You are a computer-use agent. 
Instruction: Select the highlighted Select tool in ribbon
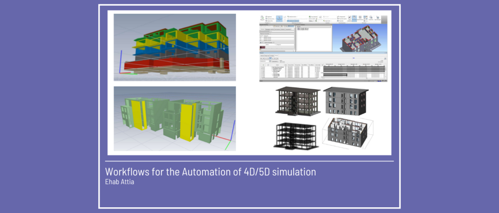click(x=279, y=18)
